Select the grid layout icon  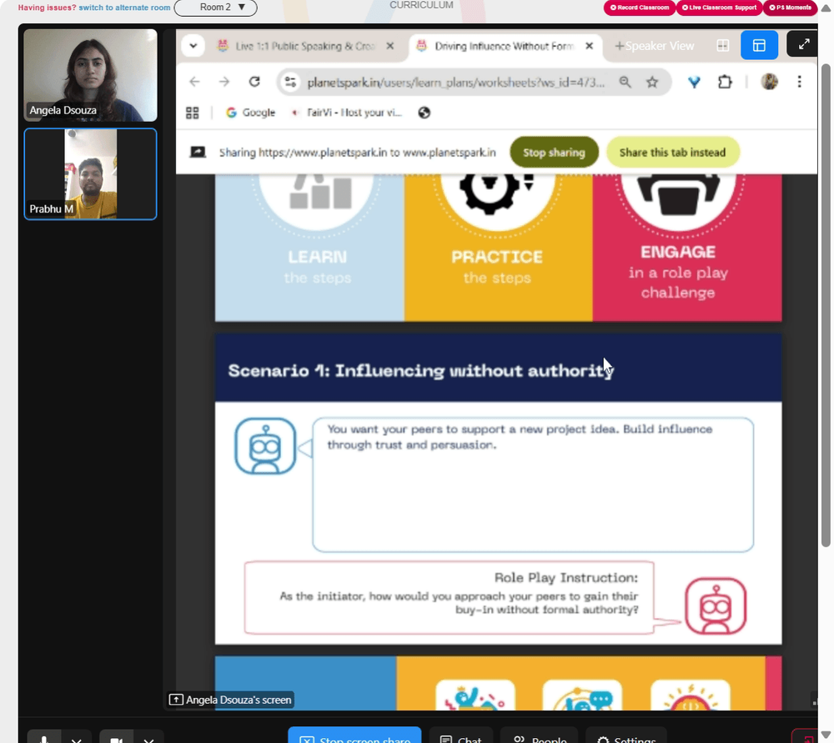click(723, 46)
